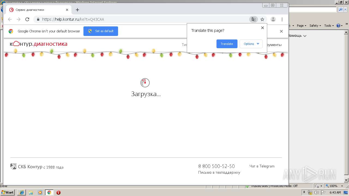This screenshot has height=196, width=349.
Task: Go forward in Chrome history
Action: (19, 19)
